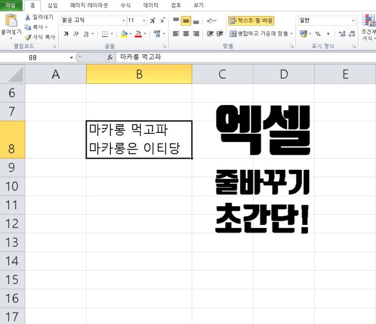Align text left
This screenshot has width=376, height=324.
176,34
